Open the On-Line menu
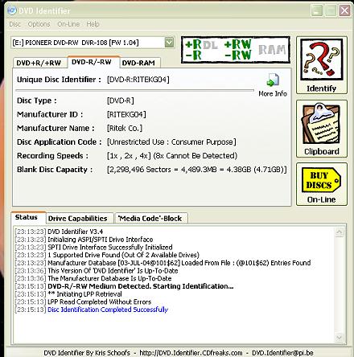The width and height of the screenshot is (354, 357). click(x=68, y=24)
